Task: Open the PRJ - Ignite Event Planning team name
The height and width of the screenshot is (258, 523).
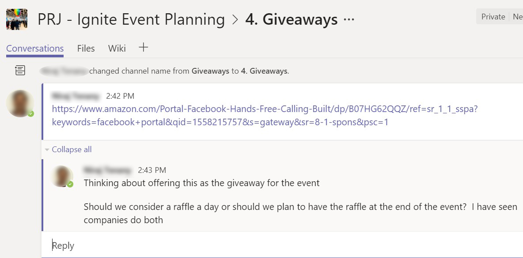Action: [x=133, y=19]
